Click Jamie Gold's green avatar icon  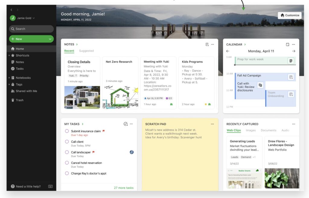coord(13,18)
